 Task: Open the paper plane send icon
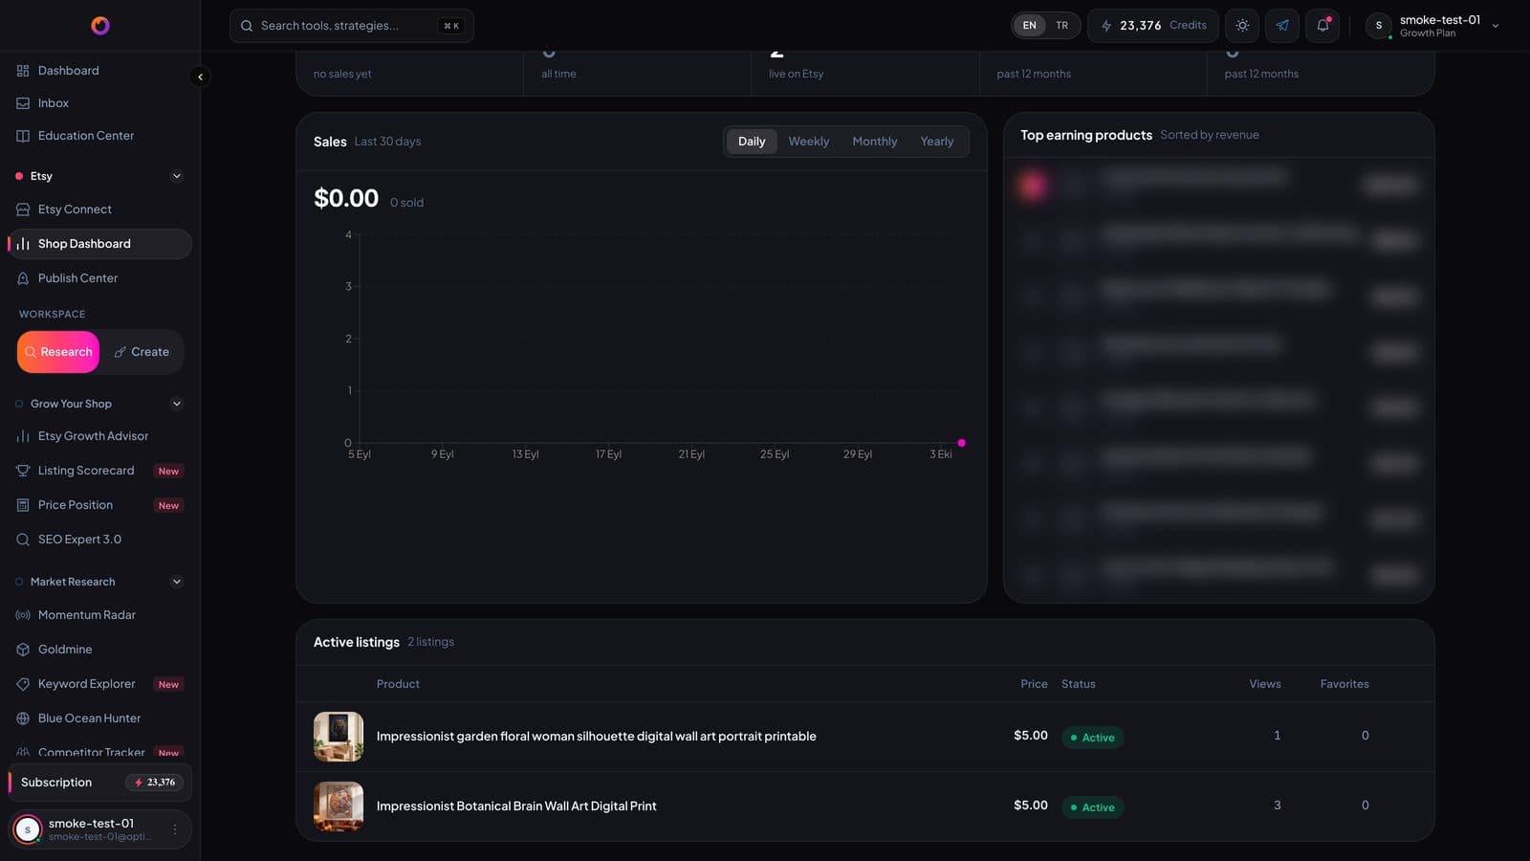point(1282,26)
